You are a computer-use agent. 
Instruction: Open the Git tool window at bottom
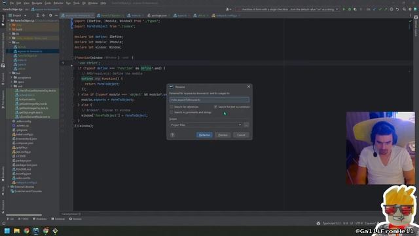point(10,219)
